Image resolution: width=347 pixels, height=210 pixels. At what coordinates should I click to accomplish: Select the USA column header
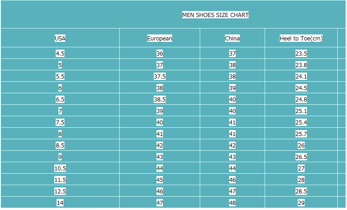(60, 39)
